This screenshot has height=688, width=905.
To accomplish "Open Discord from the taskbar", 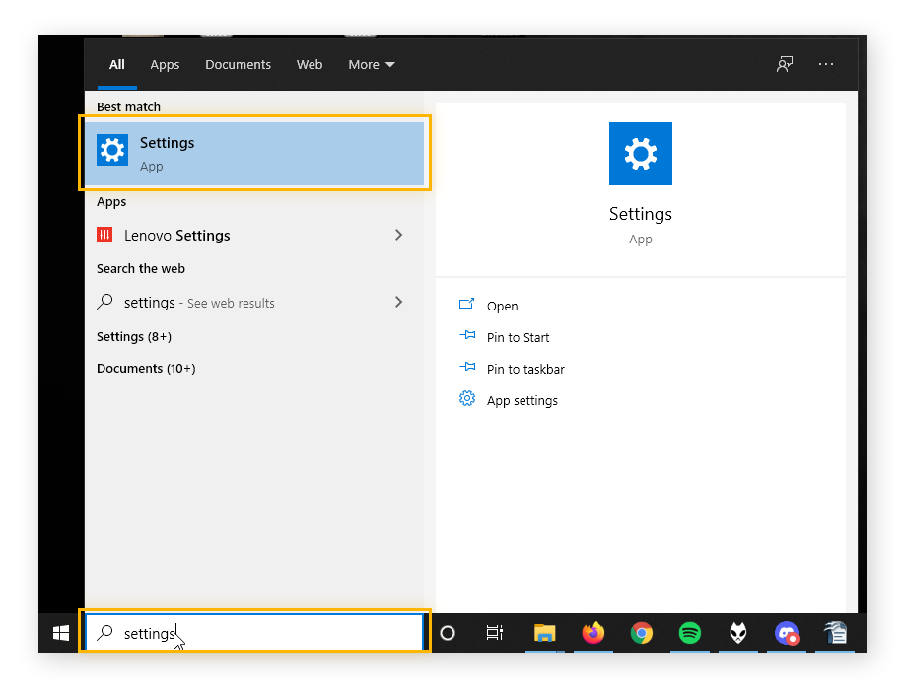I will [786, 633].
